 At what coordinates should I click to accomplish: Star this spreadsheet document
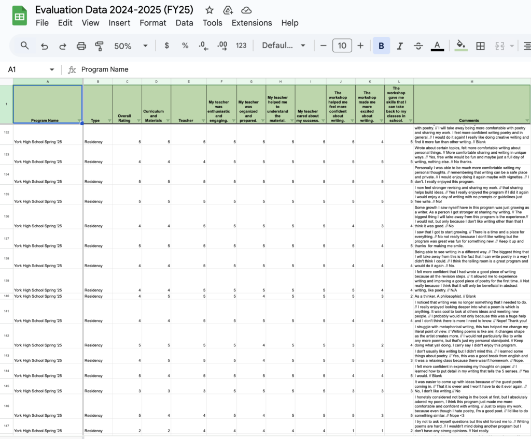[x=209, y=10]
